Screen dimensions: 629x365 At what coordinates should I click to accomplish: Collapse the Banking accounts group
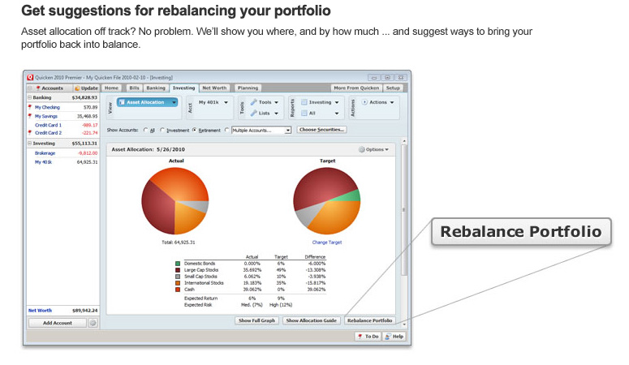pos(30,97)
